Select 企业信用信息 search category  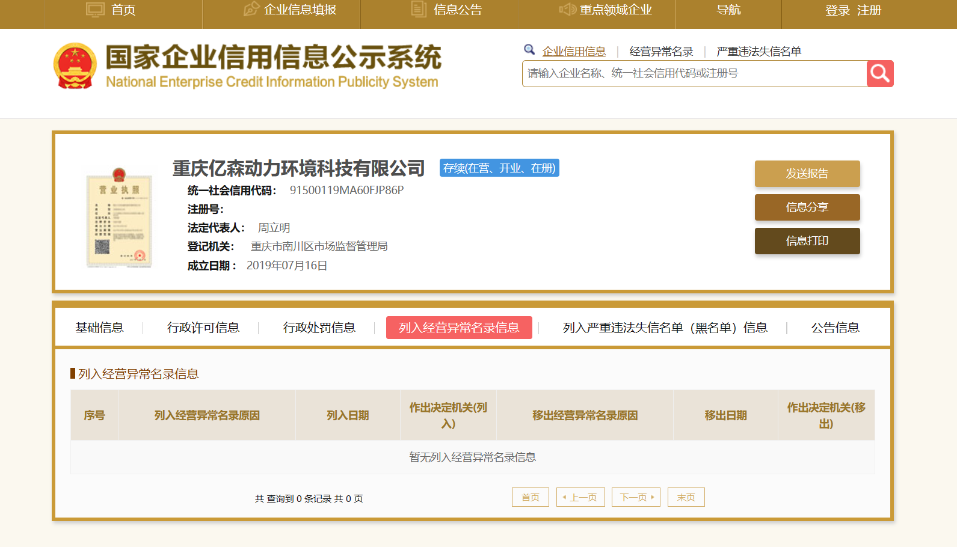click(x=574, y=52)
